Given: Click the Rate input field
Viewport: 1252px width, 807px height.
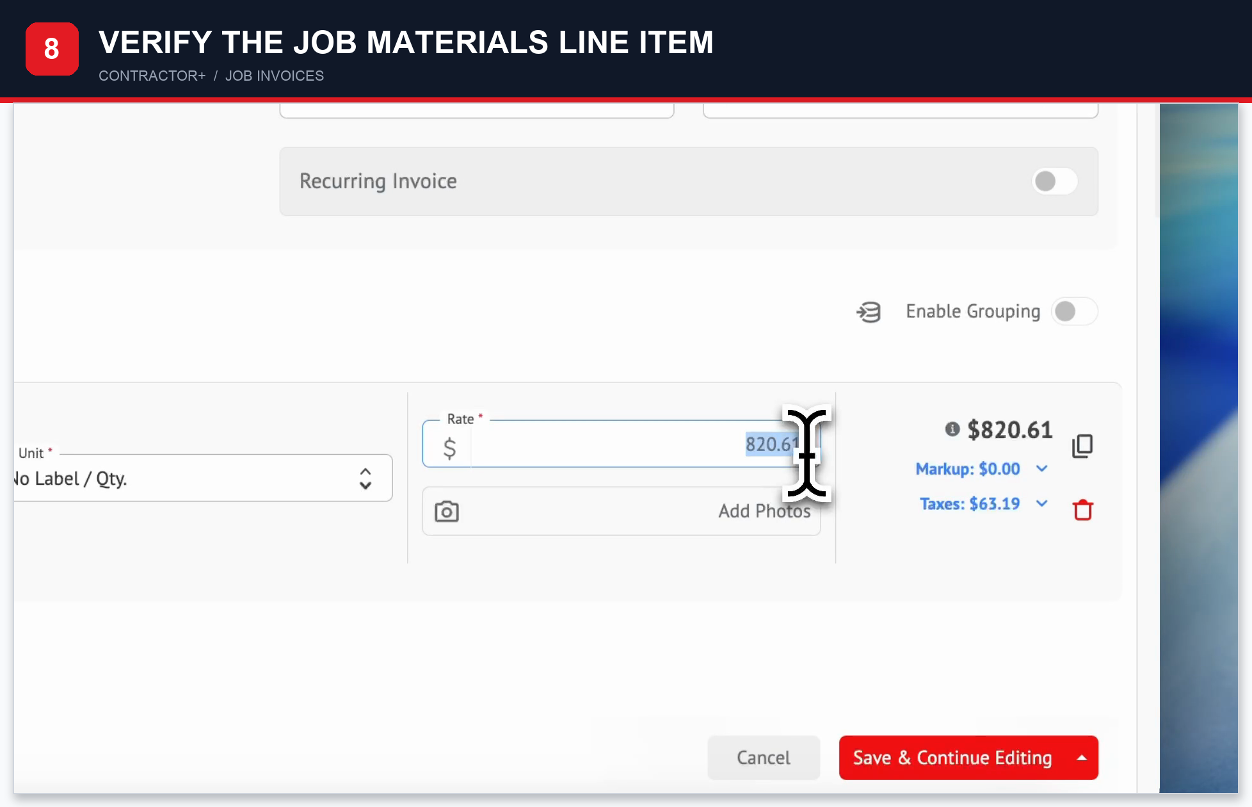Looking at the screenshot, I should coord(621,444).
